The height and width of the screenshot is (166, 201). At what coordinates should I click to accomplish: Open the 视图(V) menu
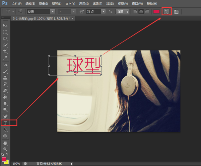(123, 4)
